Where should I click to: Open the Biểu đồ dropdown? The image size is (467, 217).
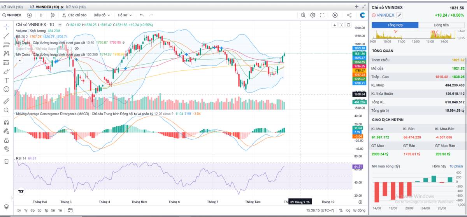[102, 15]
